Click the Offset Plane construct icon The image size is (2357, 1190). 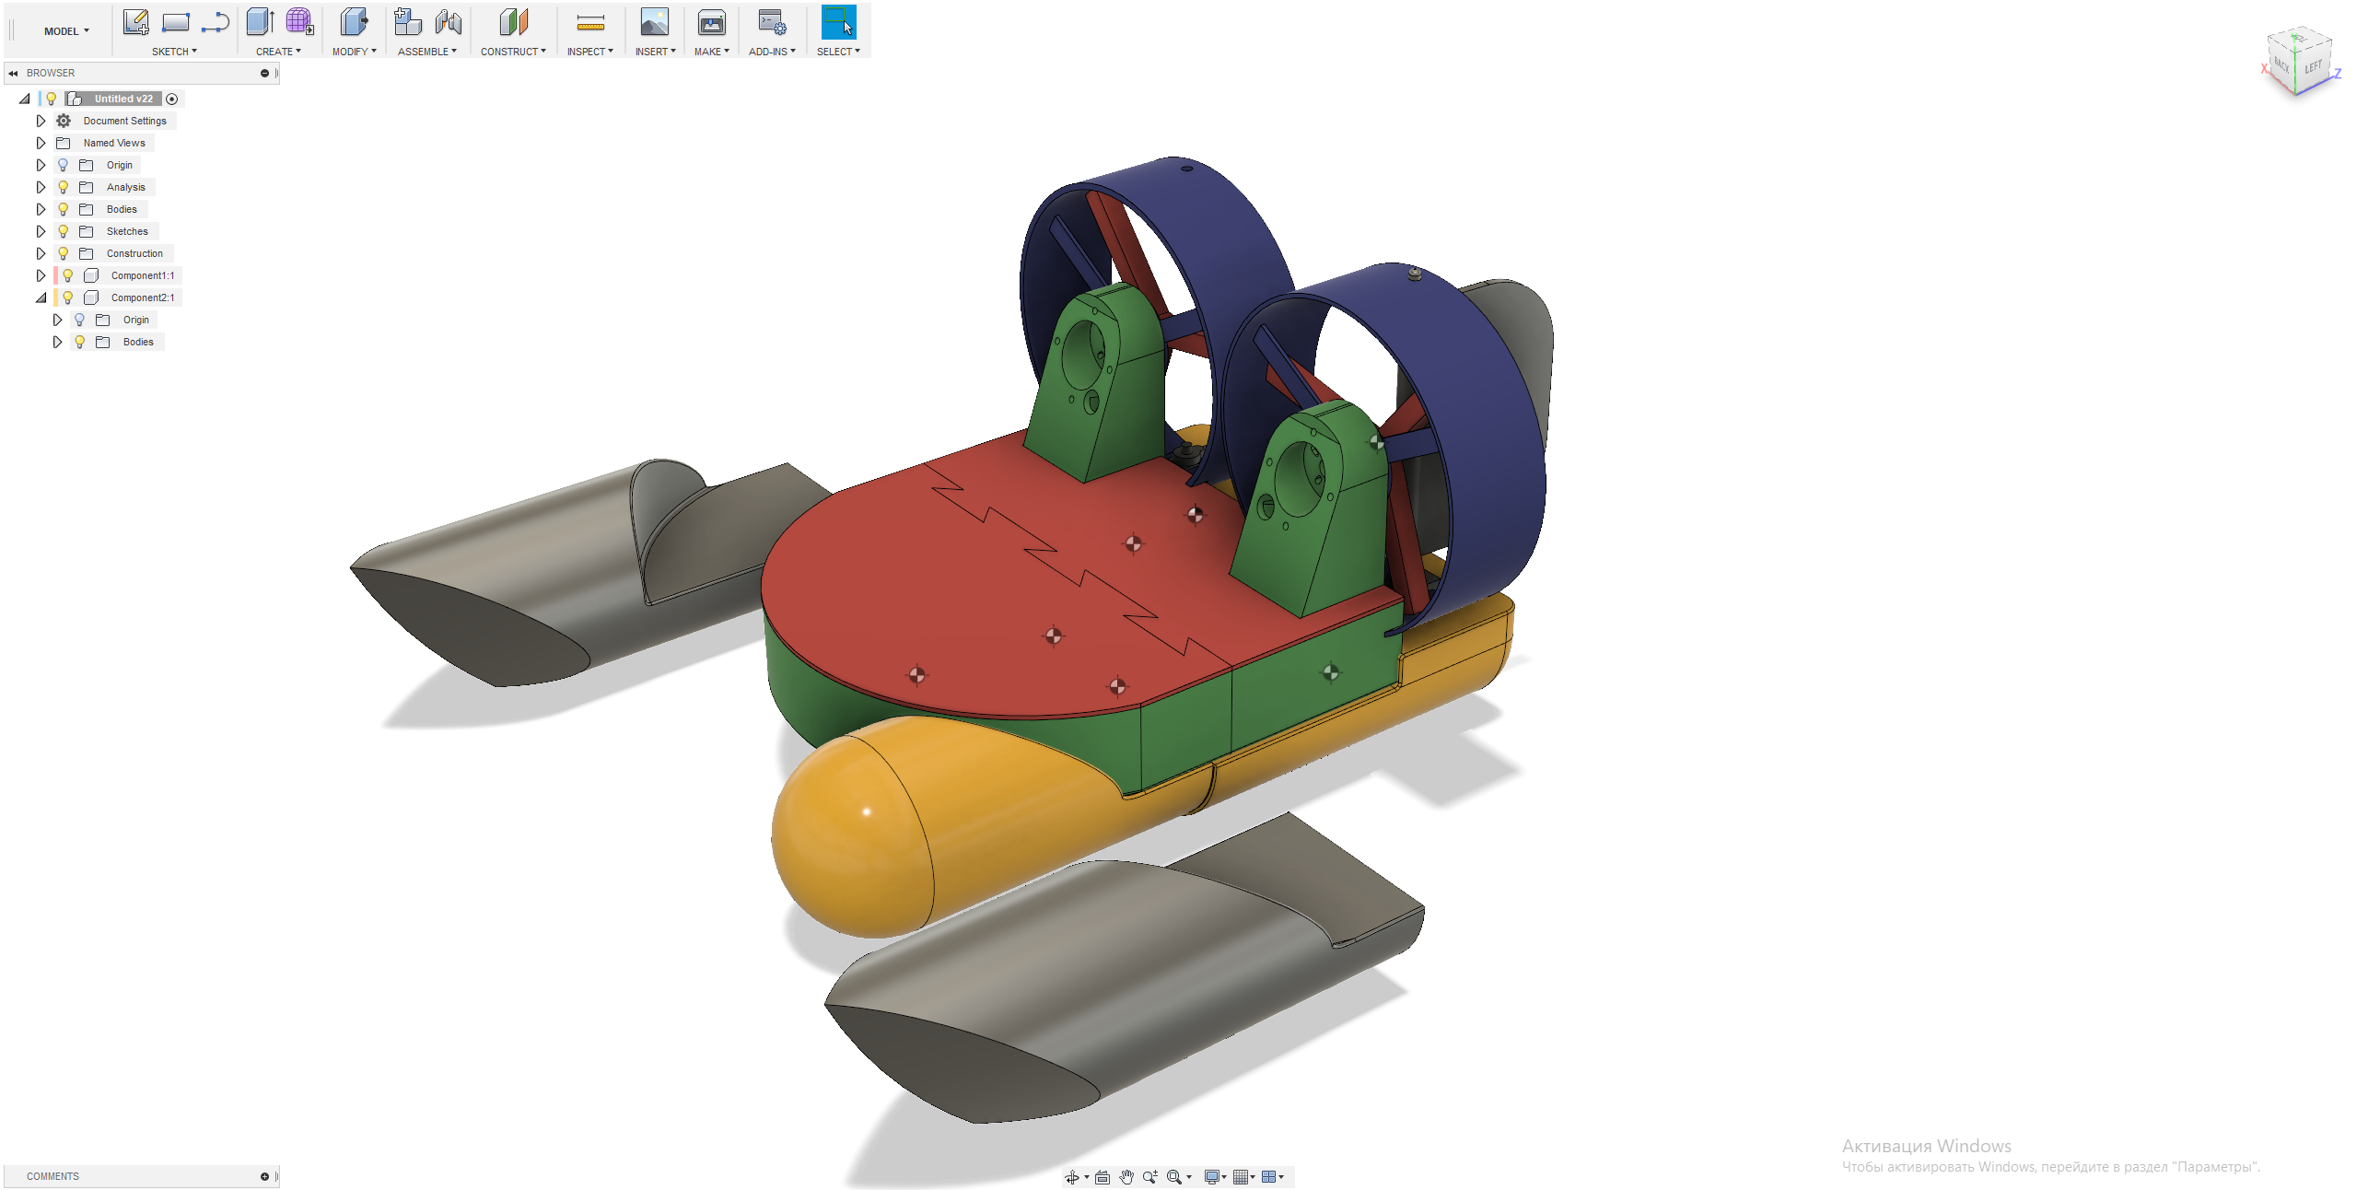[513, 22]
